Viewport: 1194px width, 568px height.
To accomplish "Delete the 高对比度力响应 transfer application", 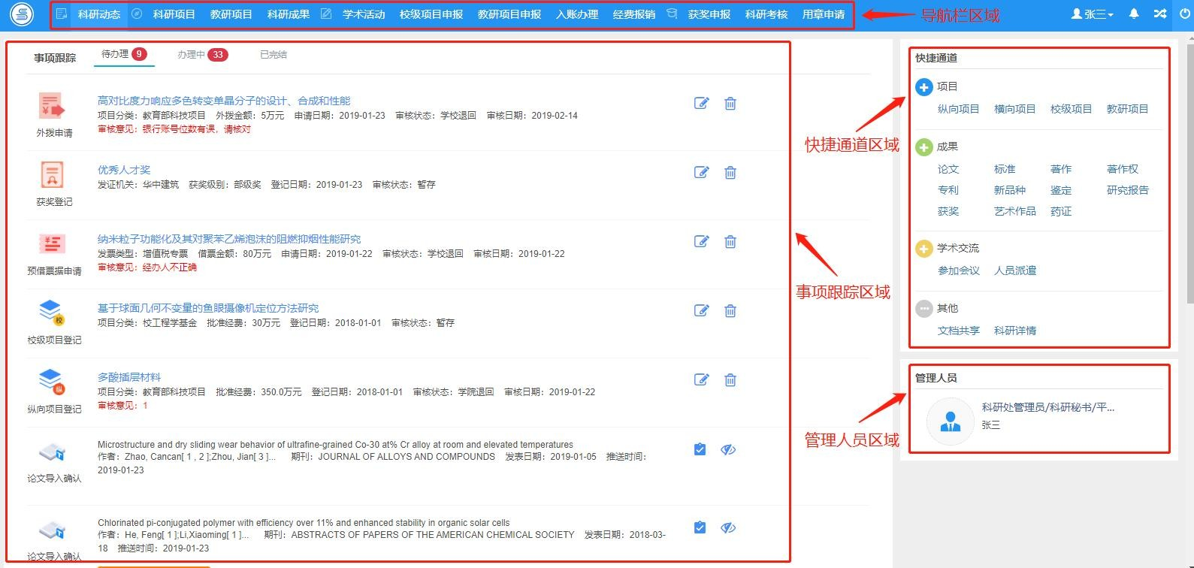I will (x=730, y=103).
